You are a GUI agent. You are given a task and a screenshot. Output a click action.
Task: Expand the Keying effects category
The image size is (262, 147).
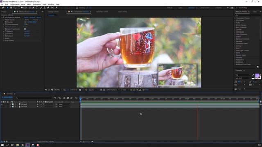(235, 46)
